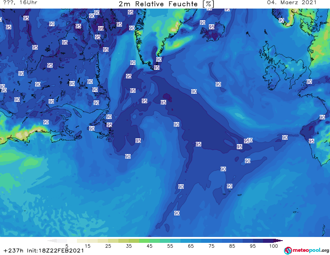
Task: Click the colorbar value '55'
Action: [x=170, y=246]
